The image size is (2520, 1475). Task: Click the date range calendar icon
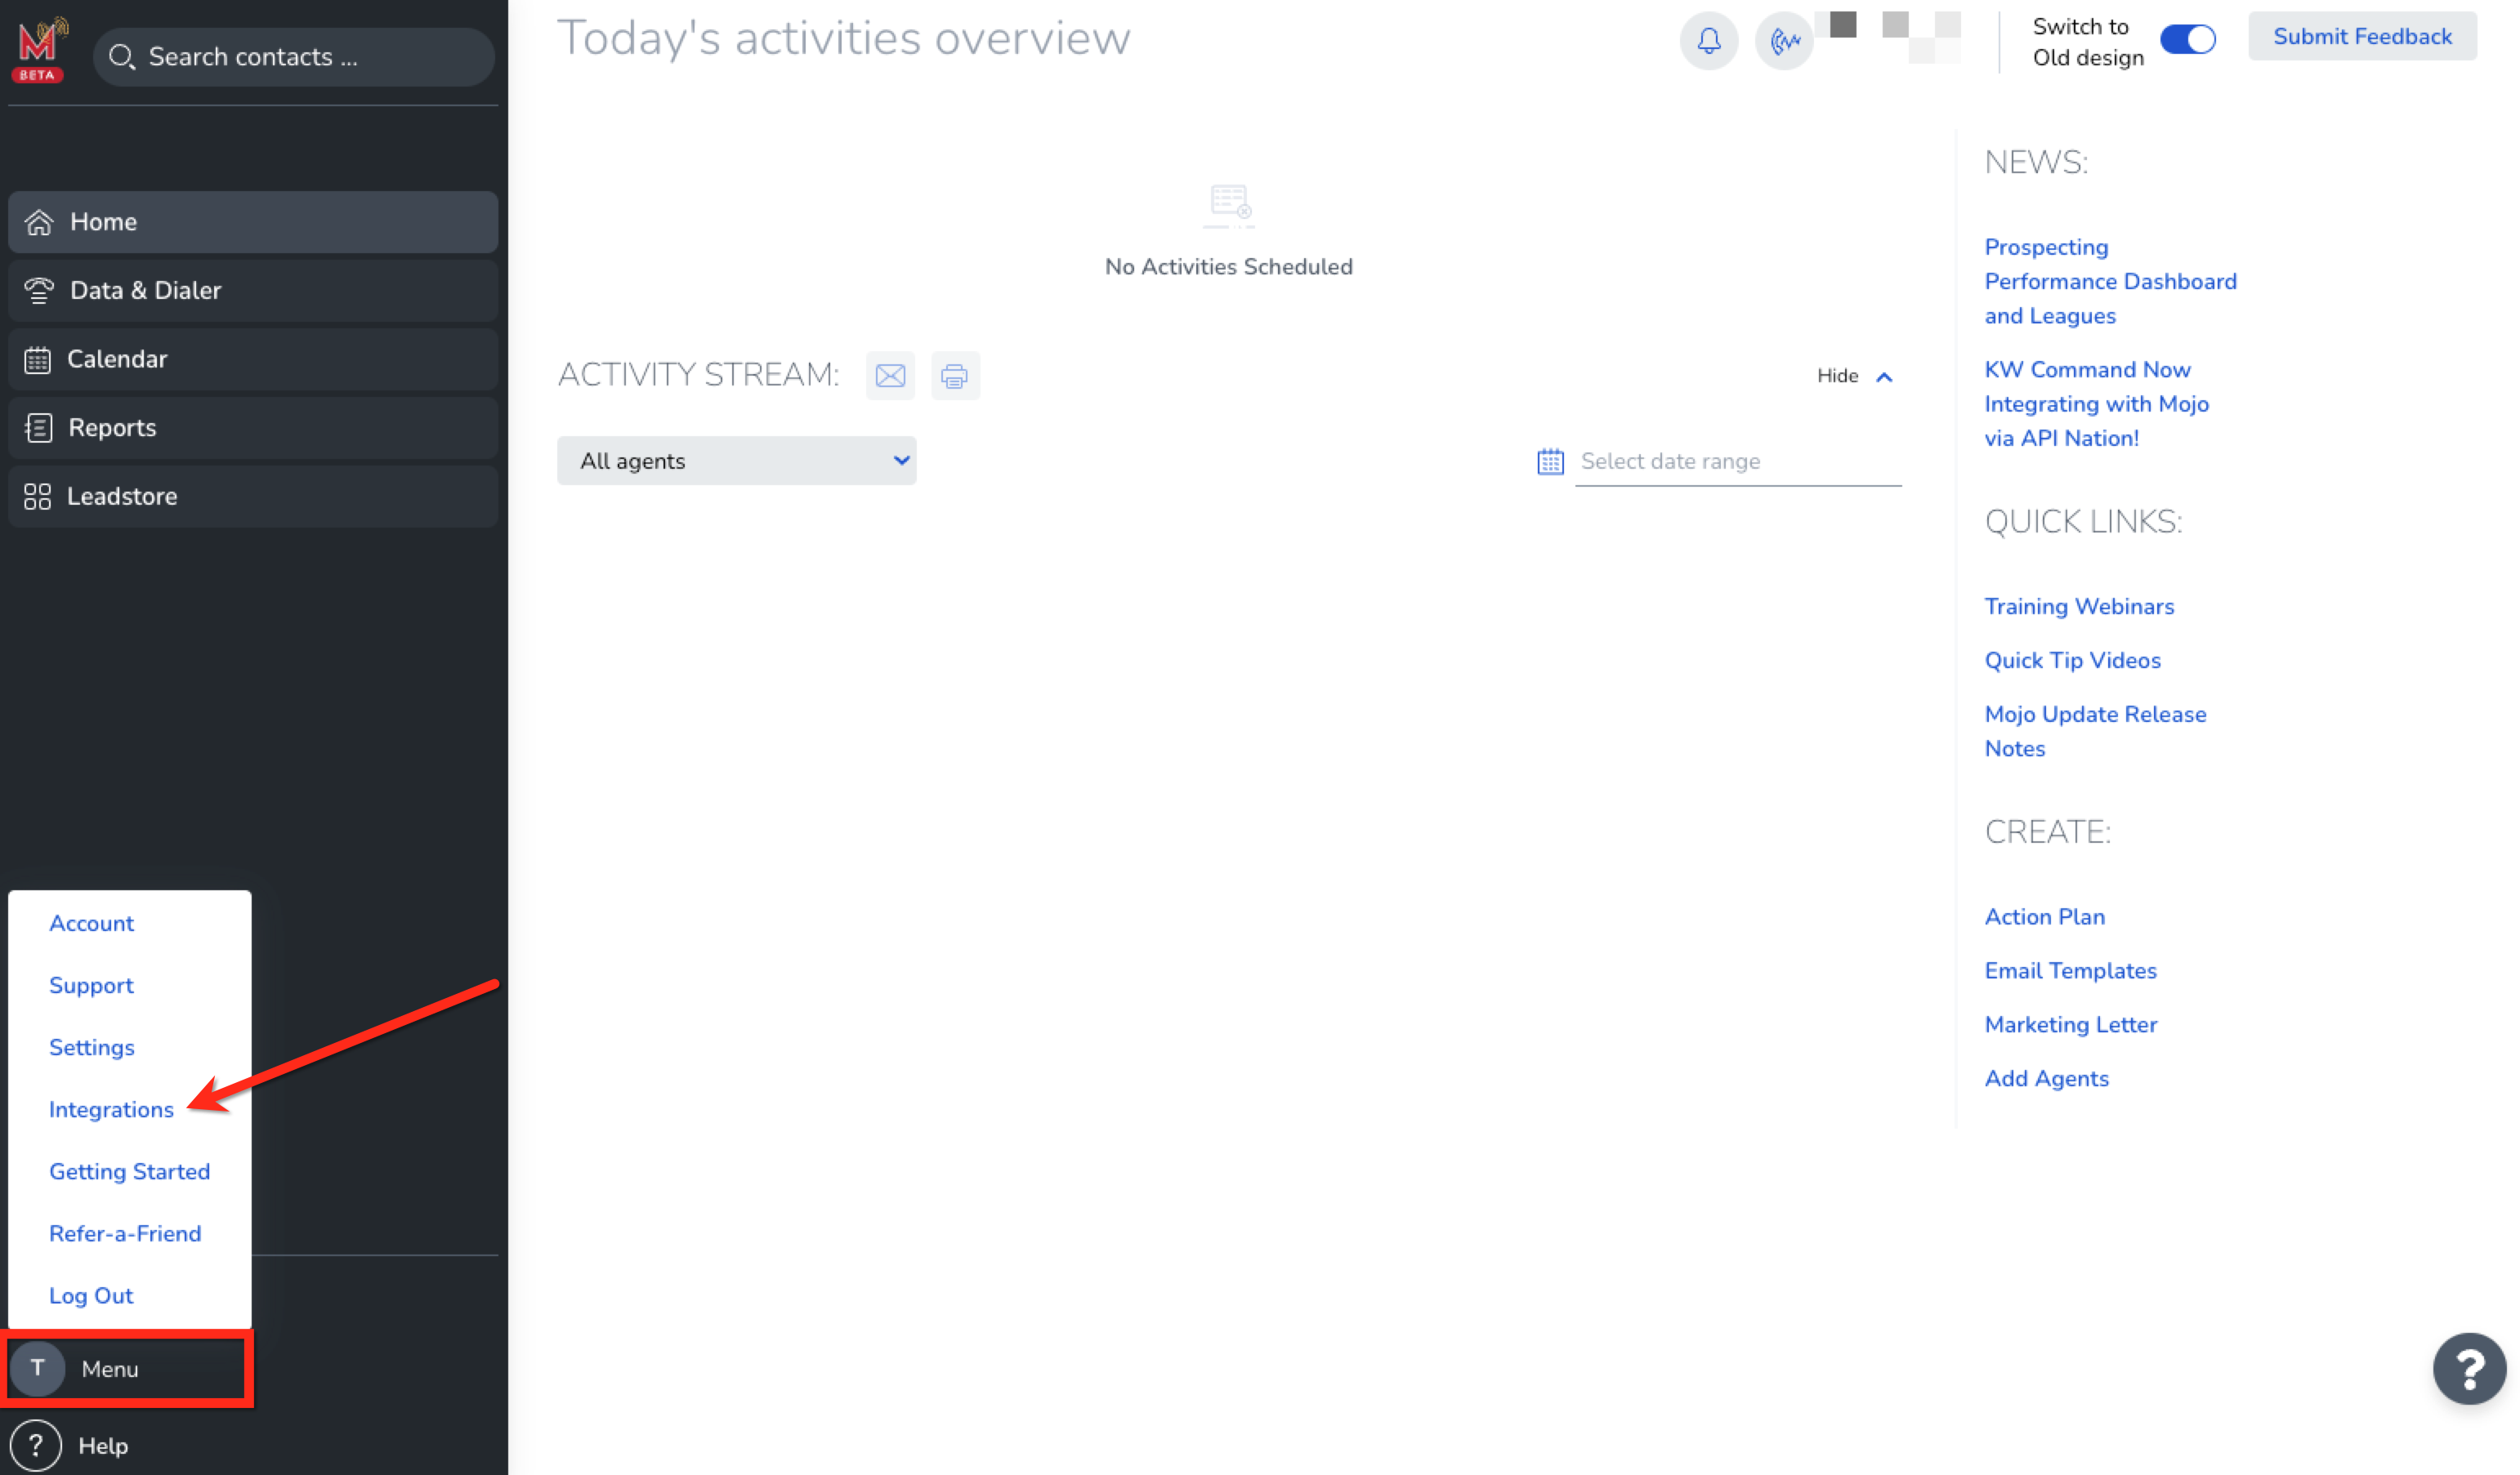pos(1550,461)
